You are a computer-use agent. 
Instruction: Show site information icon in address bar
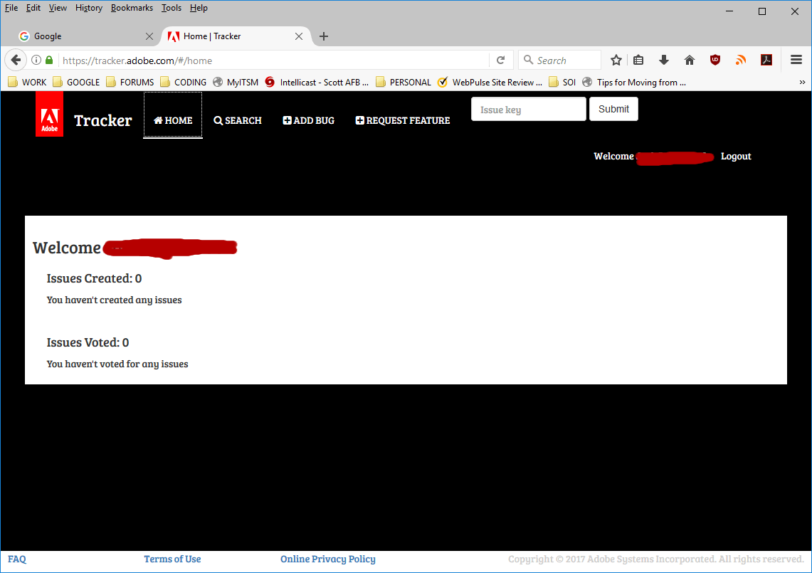[x=36, y=60]
